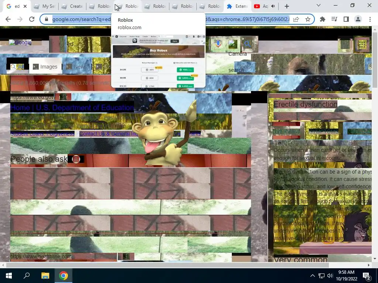Image resolution: width=378 pixels, height=283 pixels.
Task: Open the Windows notification center
Action: pyautogui.click(x=367, y=276)
